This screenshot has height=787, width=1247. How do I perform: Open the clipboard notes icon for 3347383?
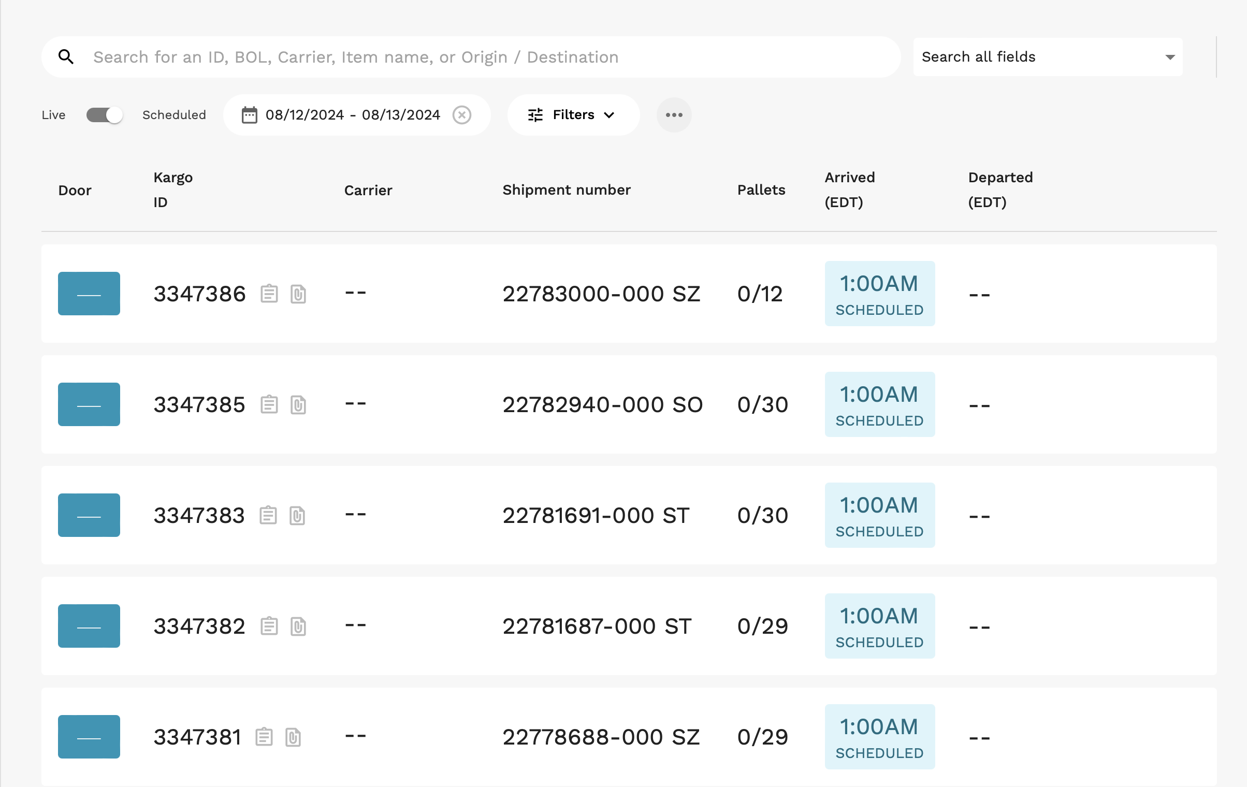[268, 515]
